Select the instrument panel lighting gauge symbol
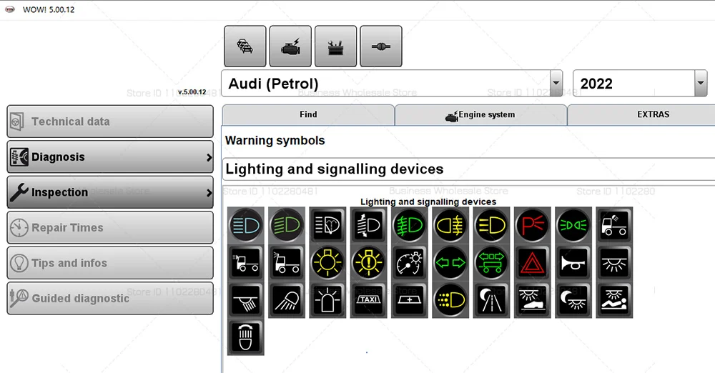This screenshot has width=715, height=373. pyautogui.click(x=410, y=263)
